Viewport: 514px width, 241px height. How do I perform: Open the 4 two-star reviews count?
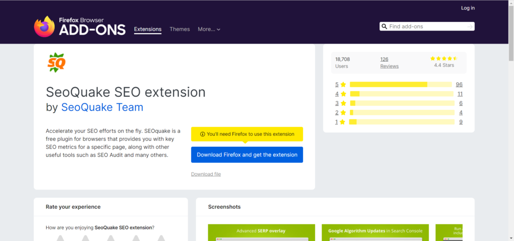[461, 113]
